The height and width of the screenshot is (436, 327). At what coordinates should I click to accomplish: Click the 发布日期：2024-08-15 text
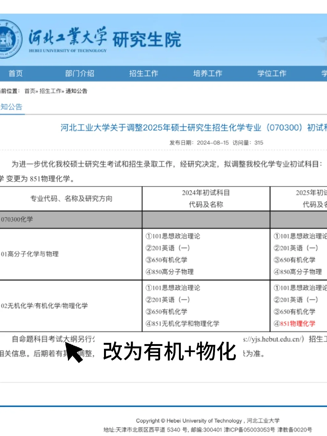pyautogui.click(x=199, y=143)
